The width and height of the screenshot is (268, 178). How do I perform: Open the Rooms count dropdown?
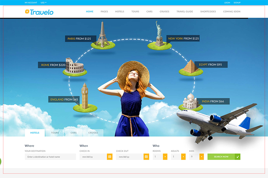(x=165, y=157)
